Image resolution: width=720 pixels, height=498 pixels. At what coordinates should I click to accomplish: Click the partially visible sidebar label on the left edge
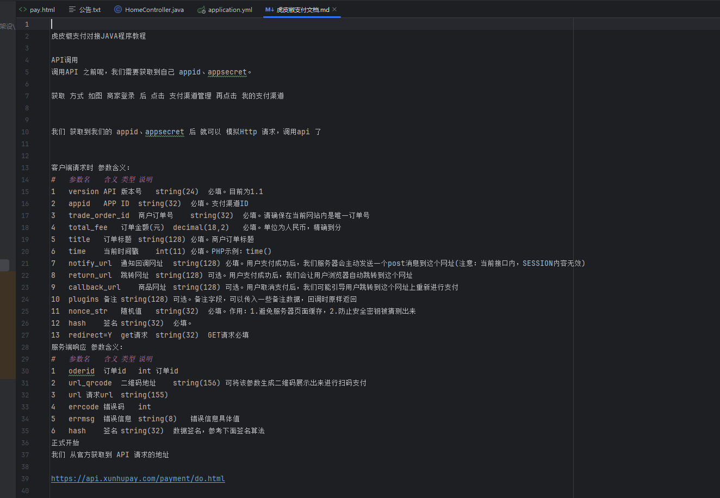7,26
